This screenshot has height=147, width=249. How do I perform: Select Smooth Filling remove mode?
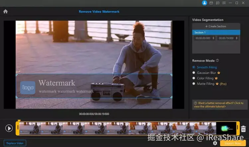click(205, 67)
